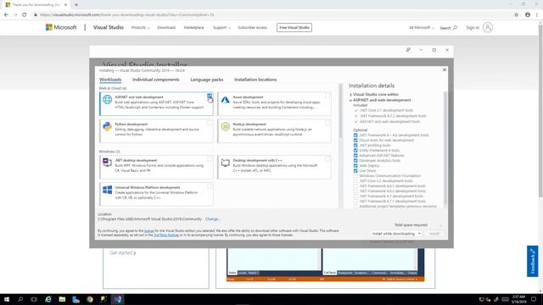Open the 3rd Party Notices link

click(166, 236)
